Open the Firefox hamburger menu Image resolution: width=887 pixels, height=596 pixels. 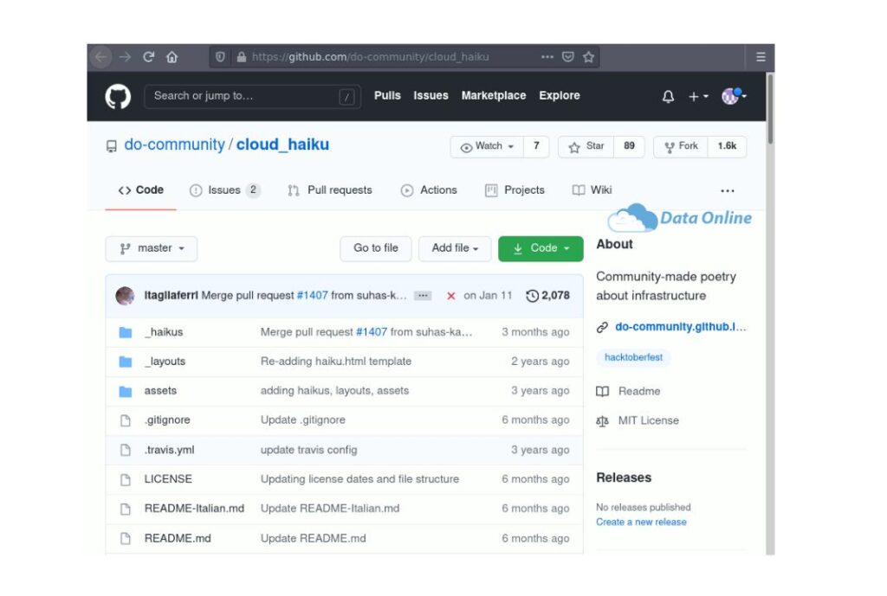pyautogui.click(x=761, y=57)
